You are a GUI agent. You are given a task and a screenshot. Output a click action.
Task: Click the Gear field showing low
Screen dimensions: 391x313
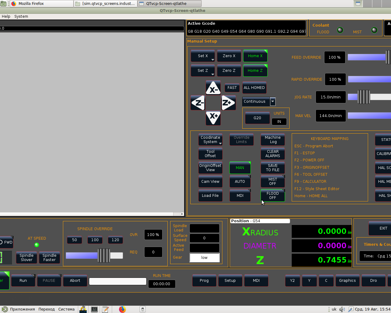click(205, 258)
